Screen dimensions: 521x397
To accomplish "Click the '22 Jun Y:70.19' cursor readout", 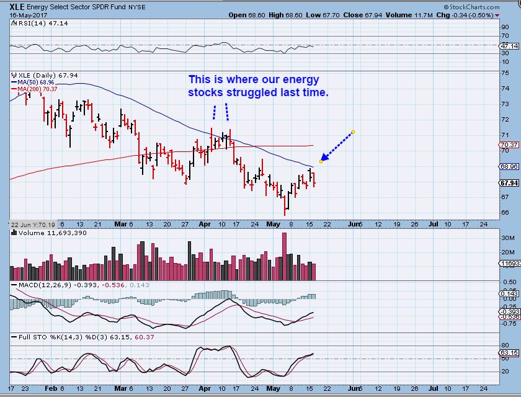I will tap(33, 225).
